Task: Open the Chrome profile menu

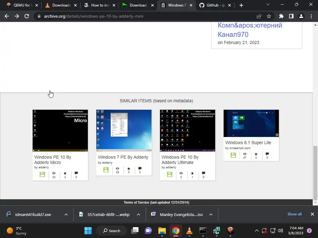Action: tap(301, 16)
